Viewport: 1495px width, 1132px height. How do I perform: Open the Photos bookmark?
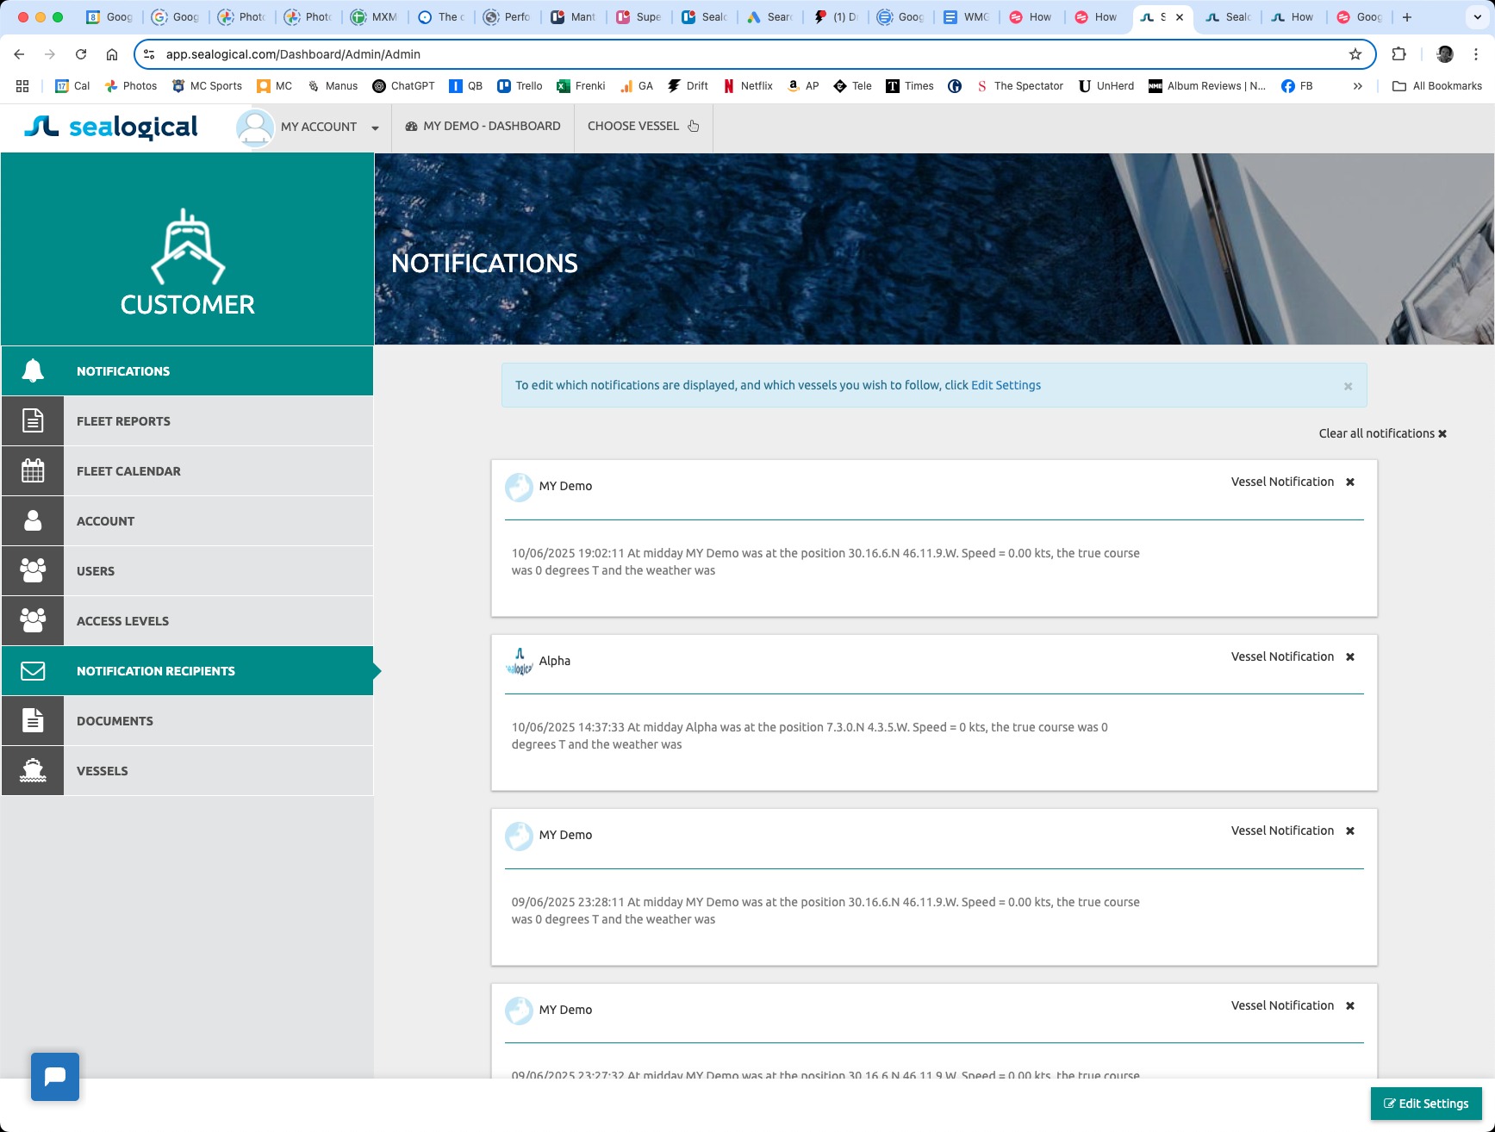[131, 86]
